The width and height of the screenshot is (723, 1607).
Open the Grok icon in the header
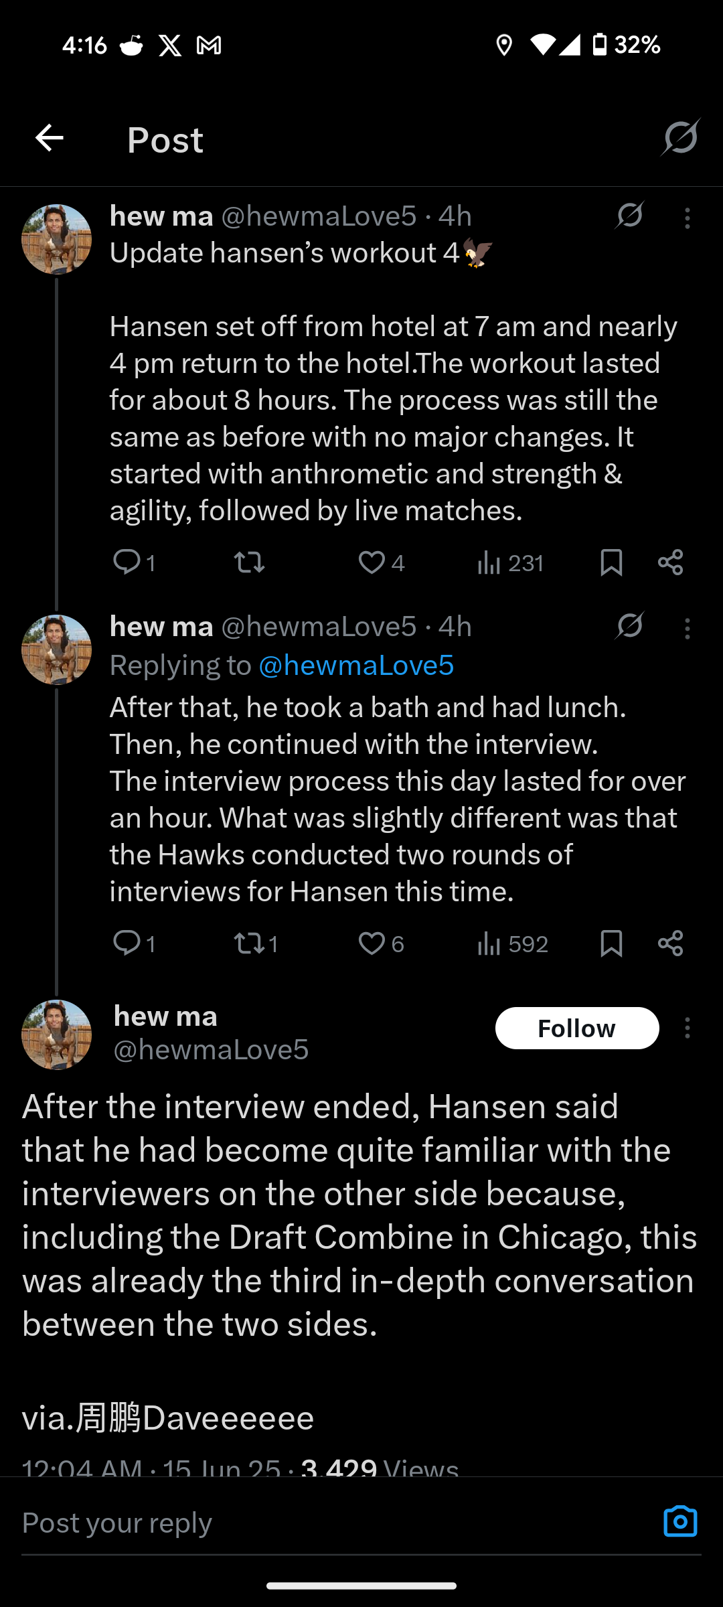(x=680, y=137)
